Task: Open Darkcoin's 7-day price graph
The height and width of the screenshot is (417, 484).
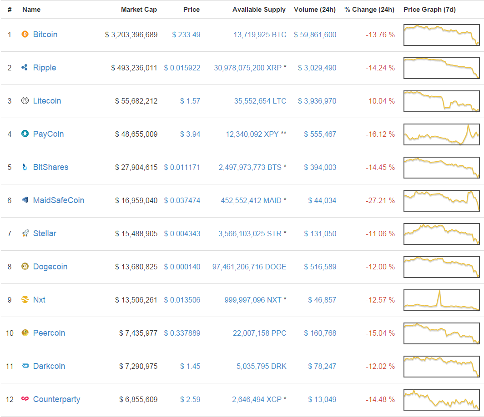Action: (x=441, y=366)
